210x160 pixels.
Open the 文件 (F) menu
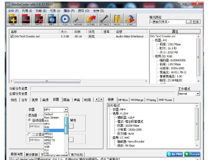tap(13, 11)
